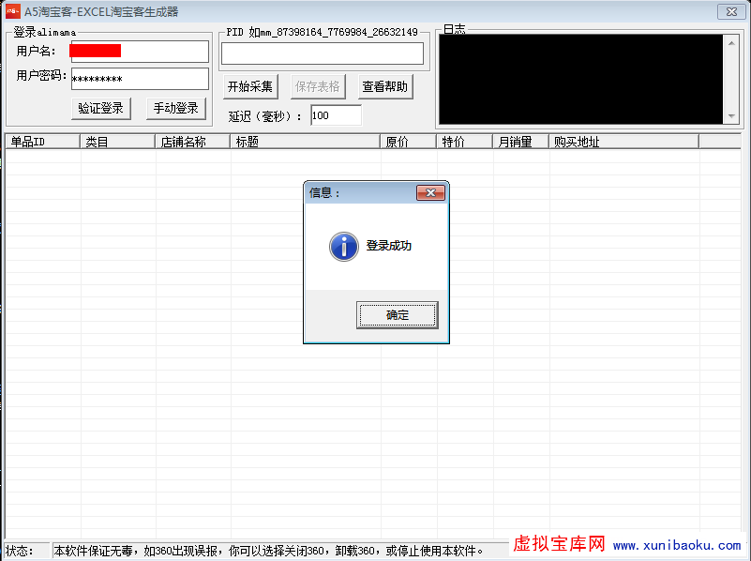Click the 单品ID column header
This screenshot has width=751, height=561.
tap(38, 142)
